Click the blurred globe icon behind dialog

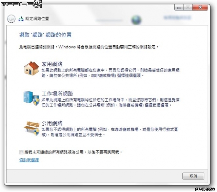136,20
